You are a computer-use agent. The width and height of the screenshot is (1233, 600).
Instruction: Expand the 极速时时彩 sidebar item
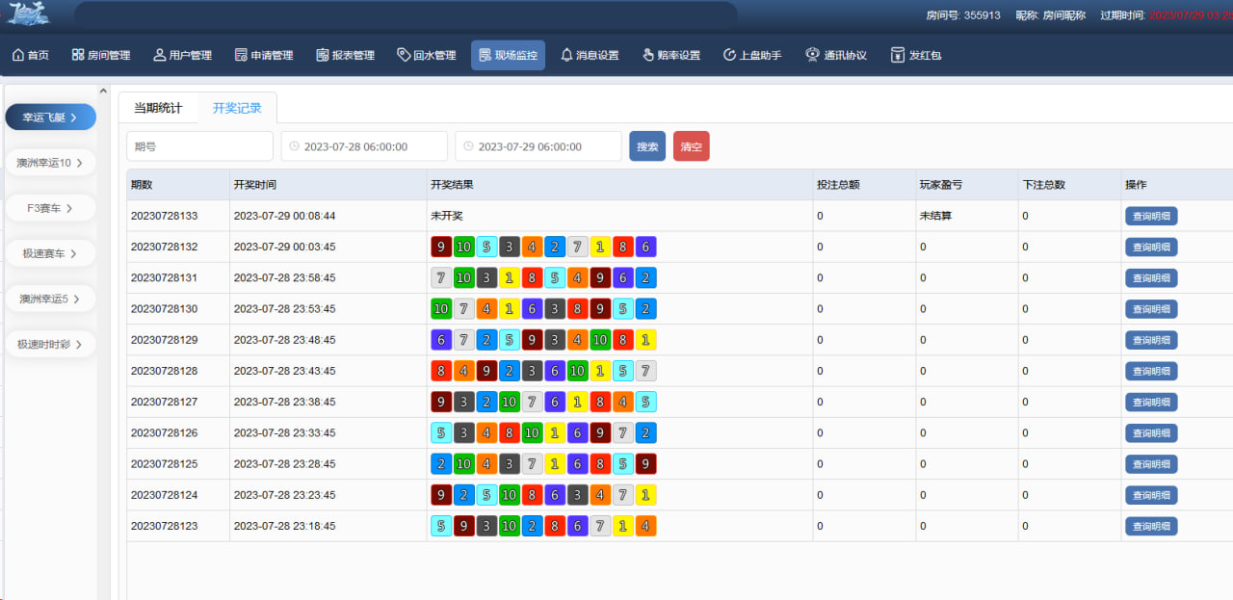[x=50, y=344]
